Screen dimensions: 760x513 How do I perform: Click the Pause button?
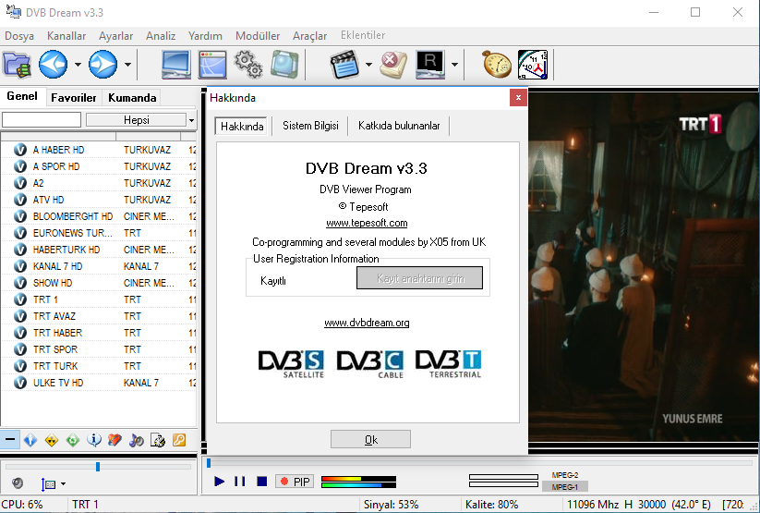click(239, 481)
